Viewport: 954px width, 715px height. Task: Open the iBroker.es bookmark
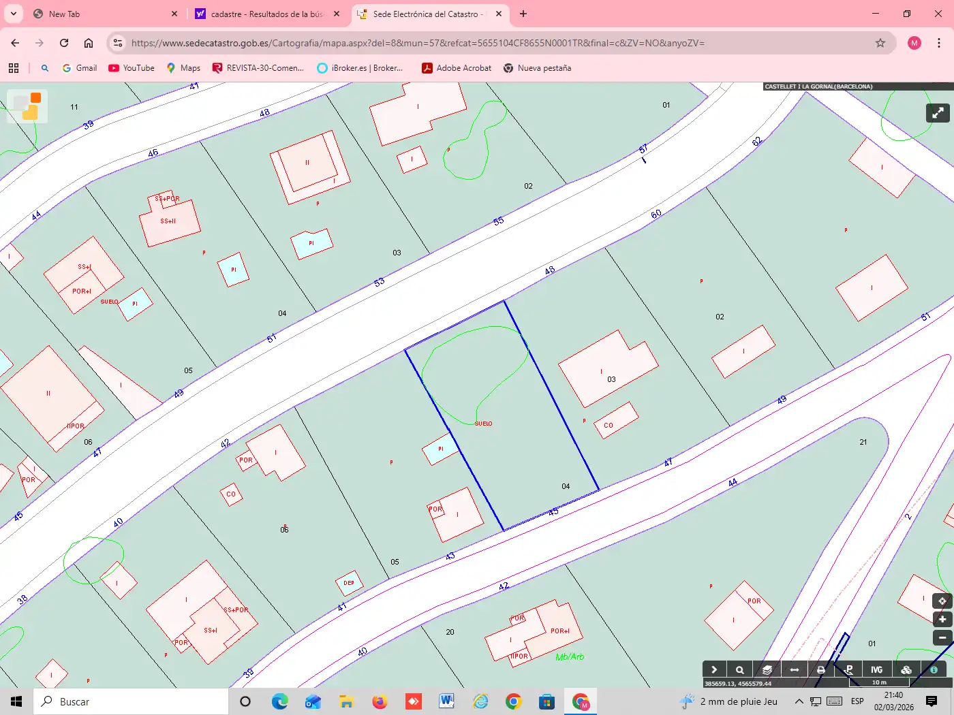pos(360,68)
